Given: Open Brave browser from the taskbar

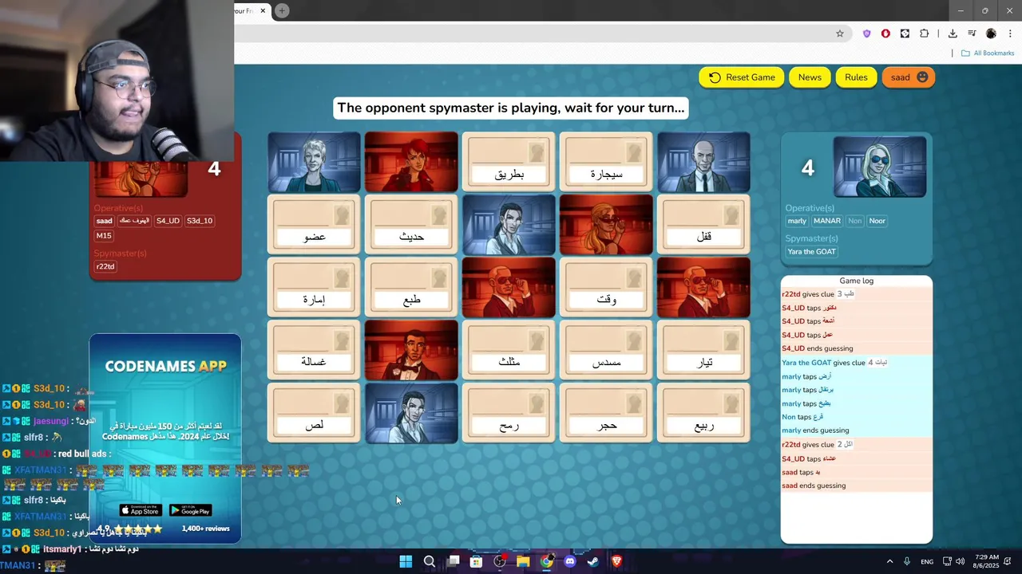Looking at the screenshot, I should (x=616, y=561).
